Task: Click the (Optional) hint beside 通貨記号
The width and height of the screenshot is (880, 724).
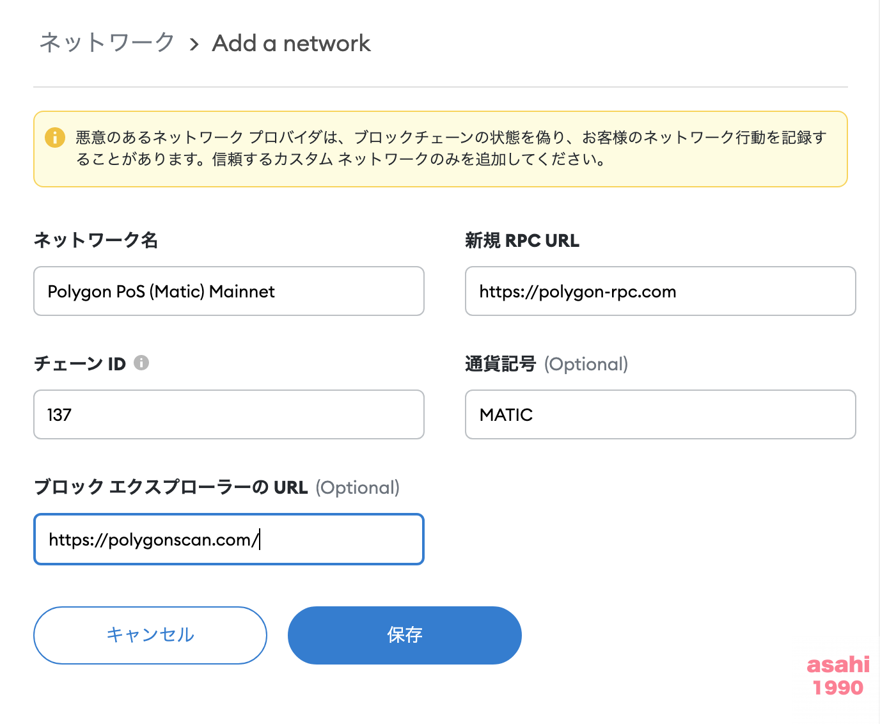Action: (586, 364)
